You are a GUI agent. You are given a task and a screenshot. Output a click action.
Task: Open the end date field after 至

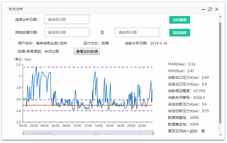tap(137, 32)
